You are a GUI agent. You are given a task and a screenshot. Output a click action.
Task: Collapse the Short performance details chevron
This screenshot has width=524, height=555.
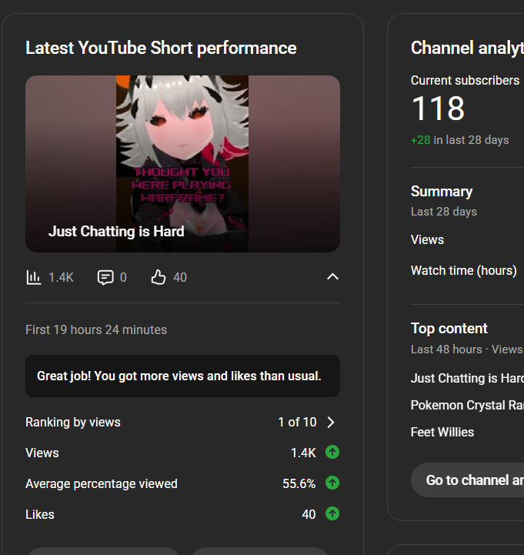[332, 277]
